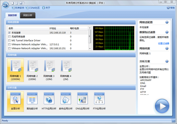The height and width of the screenshot is (124, 177).
Task: Check the MS Tunnel Interface Driver box
Action: pos(9,40)
